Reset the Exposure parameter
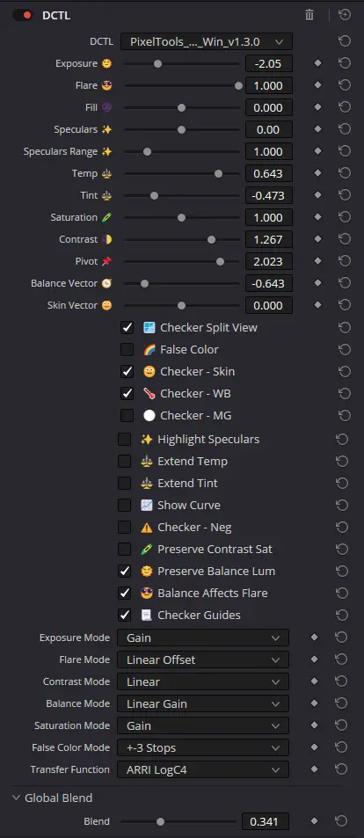The width and height of the screenshot is (364, 838). 345,63
